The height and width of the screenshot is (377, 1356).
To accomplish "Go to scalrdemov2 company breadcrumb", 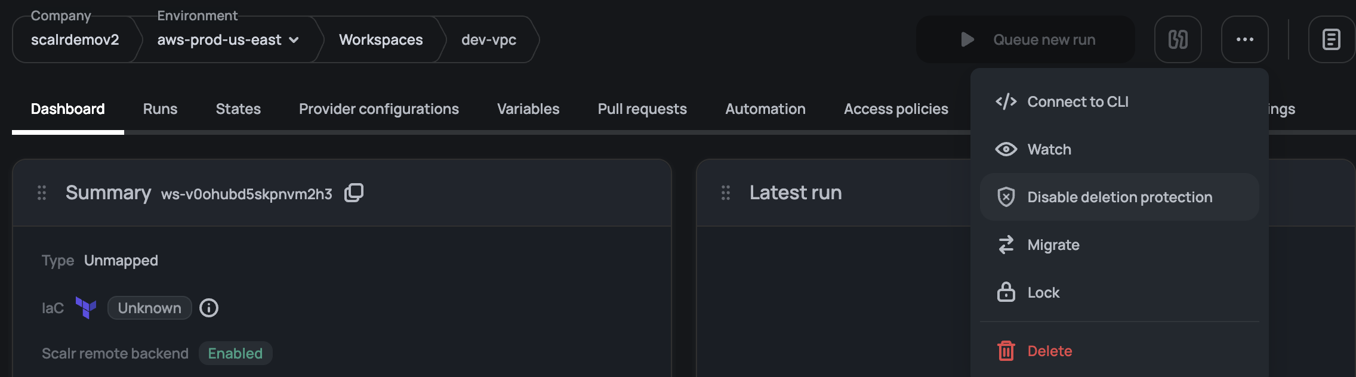I will [x=75, y=39].
